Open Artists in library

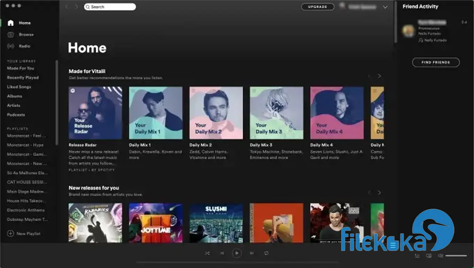14,105
